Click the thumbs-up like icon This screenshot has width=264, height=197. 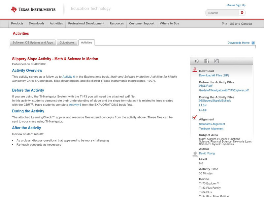[197, 61]
